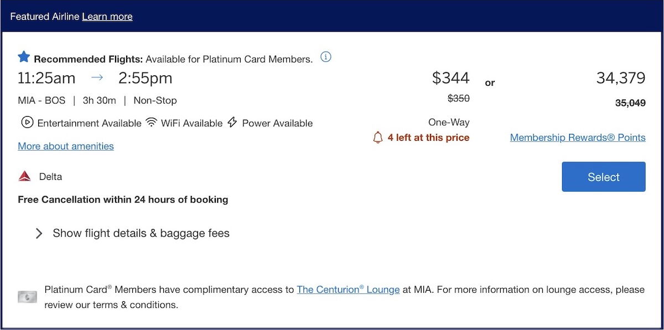
Task: Click the Platinum Card image icon
Action: [28, 297]
